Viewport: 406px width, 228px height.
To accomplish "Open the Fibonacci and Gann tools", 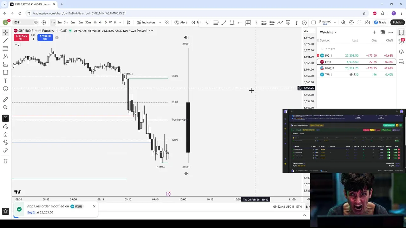I will (x=5, y=48).
